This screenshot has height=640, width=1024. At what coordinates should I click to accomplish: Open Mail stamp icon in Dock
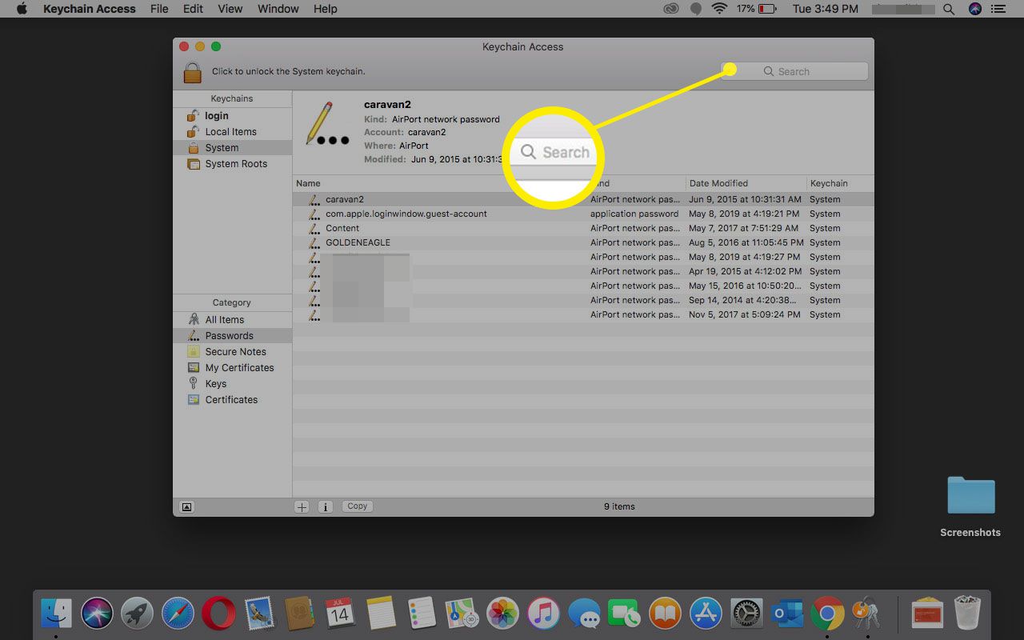click(258, 614)
